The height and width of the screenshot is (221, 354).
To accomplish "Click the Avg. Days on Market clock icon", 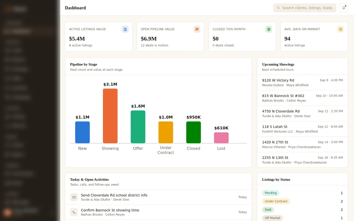I will point(340,29).
